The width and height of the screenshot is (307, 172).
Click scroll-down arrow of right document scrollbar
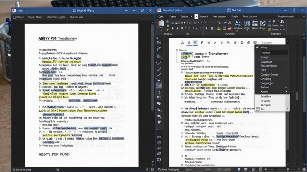click(x=288, y=164)
